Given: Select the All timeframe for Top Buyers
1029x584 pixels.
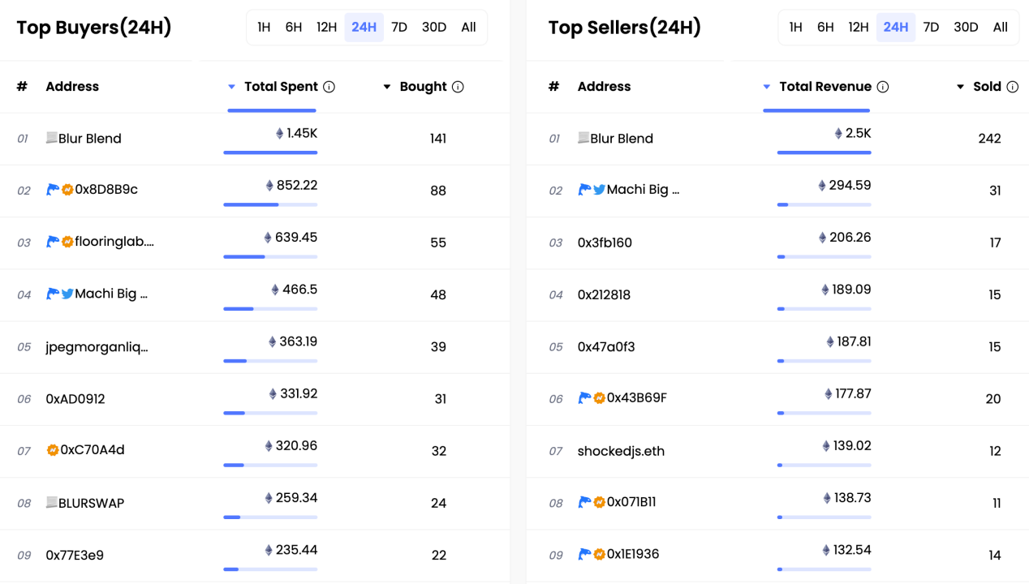Looking at the screenshot, I should click(468, 28).
